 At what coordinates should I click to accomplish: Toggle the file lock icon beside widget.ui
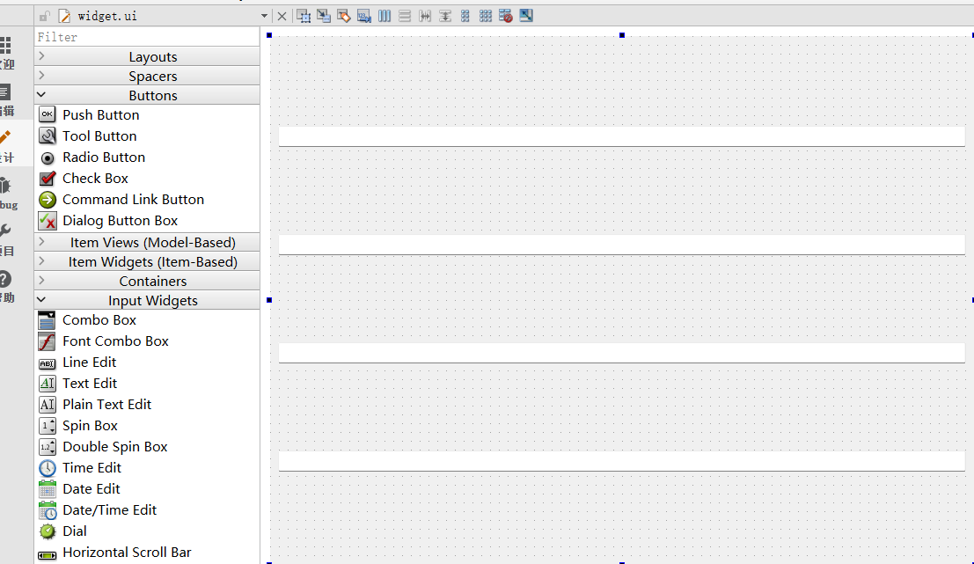(46, 16)
